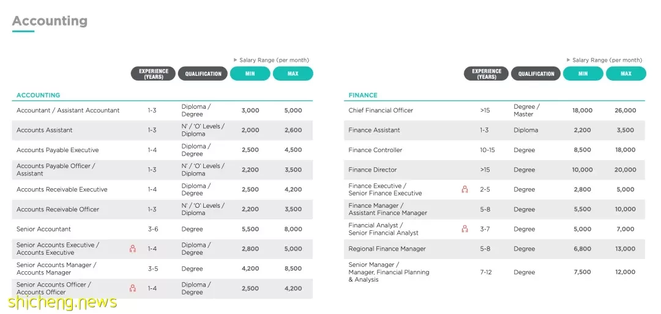Click 'Senior Accounts Officer / Accounts Officer' title
This screenshot has width=661, height=314.
pyautogui.click(x=53, y=288)
